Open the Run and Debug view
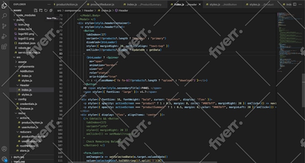 coord(4,36)
